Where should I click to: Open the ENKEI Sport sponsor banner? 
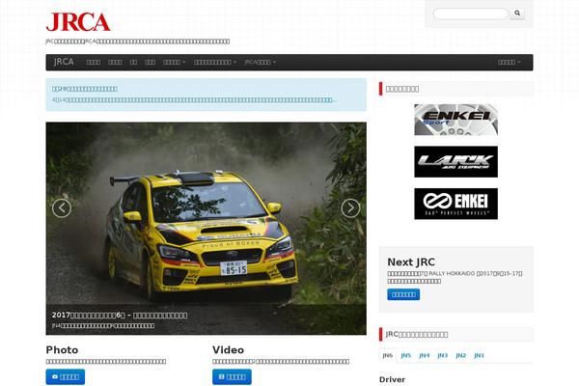[455, 120]
